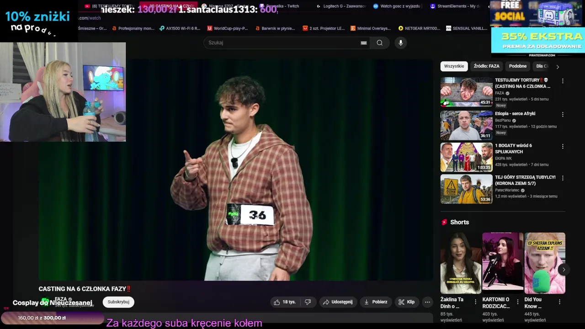Open the Żaklina Ta Dinh short

[x=461, y=263]
